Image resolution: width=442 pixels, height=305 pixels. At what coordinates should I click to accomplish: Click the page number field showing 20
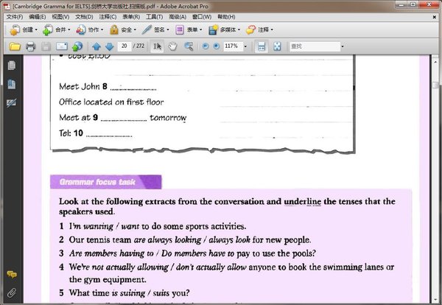[124, 46]
